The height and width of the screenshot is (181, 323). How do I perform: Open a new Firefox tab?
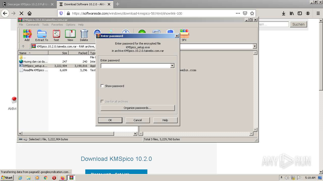point(118,4)
